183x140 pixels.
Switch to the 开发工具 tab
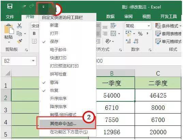[169, 17]
